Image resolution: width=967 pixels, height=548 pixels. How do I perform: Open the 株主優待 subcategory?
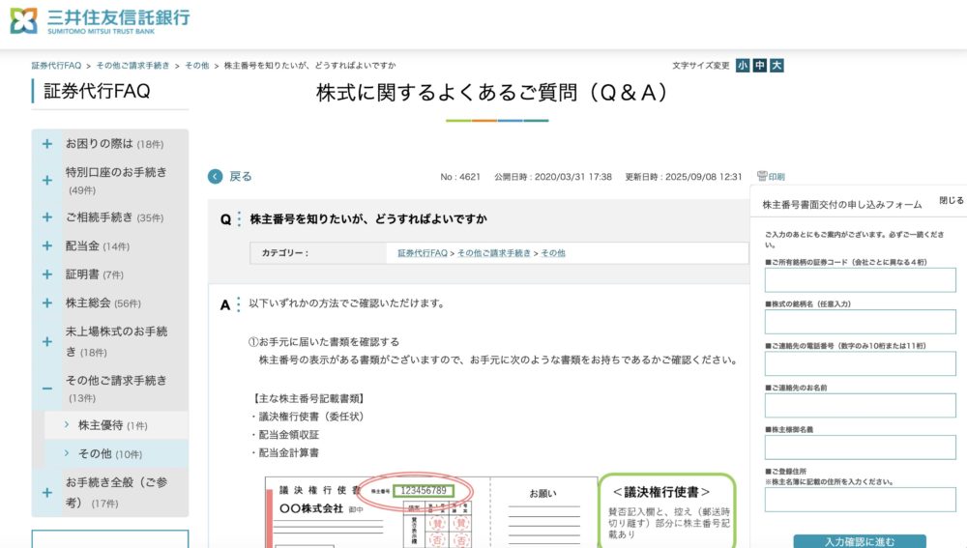[x=99, y=425]
